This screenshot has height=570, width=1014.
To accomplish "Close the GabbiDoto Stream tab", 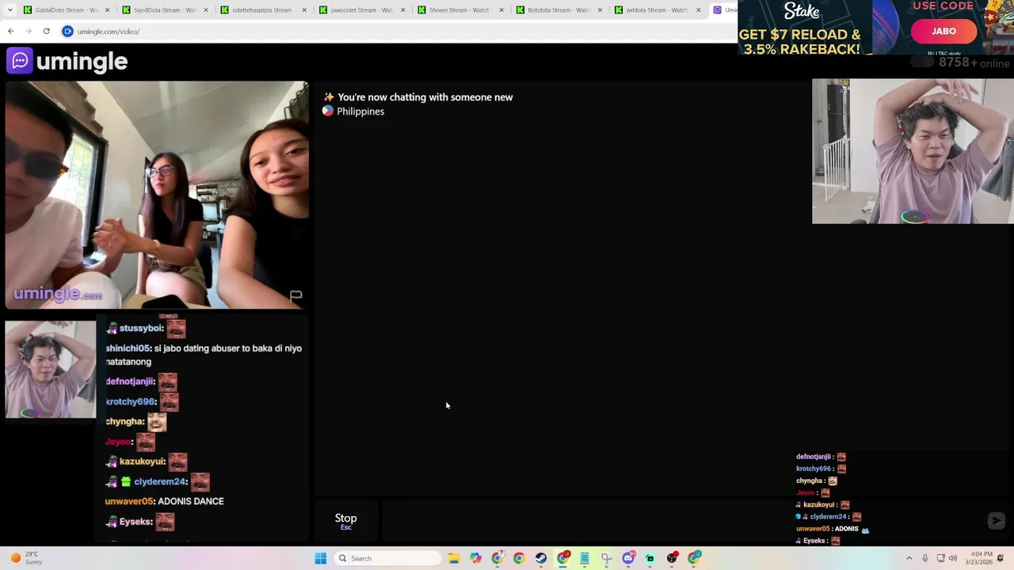I will (108, 9).
